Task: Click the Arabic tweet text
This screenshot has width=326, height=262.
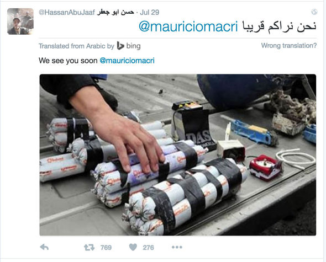Action: [x=279, y=27]
